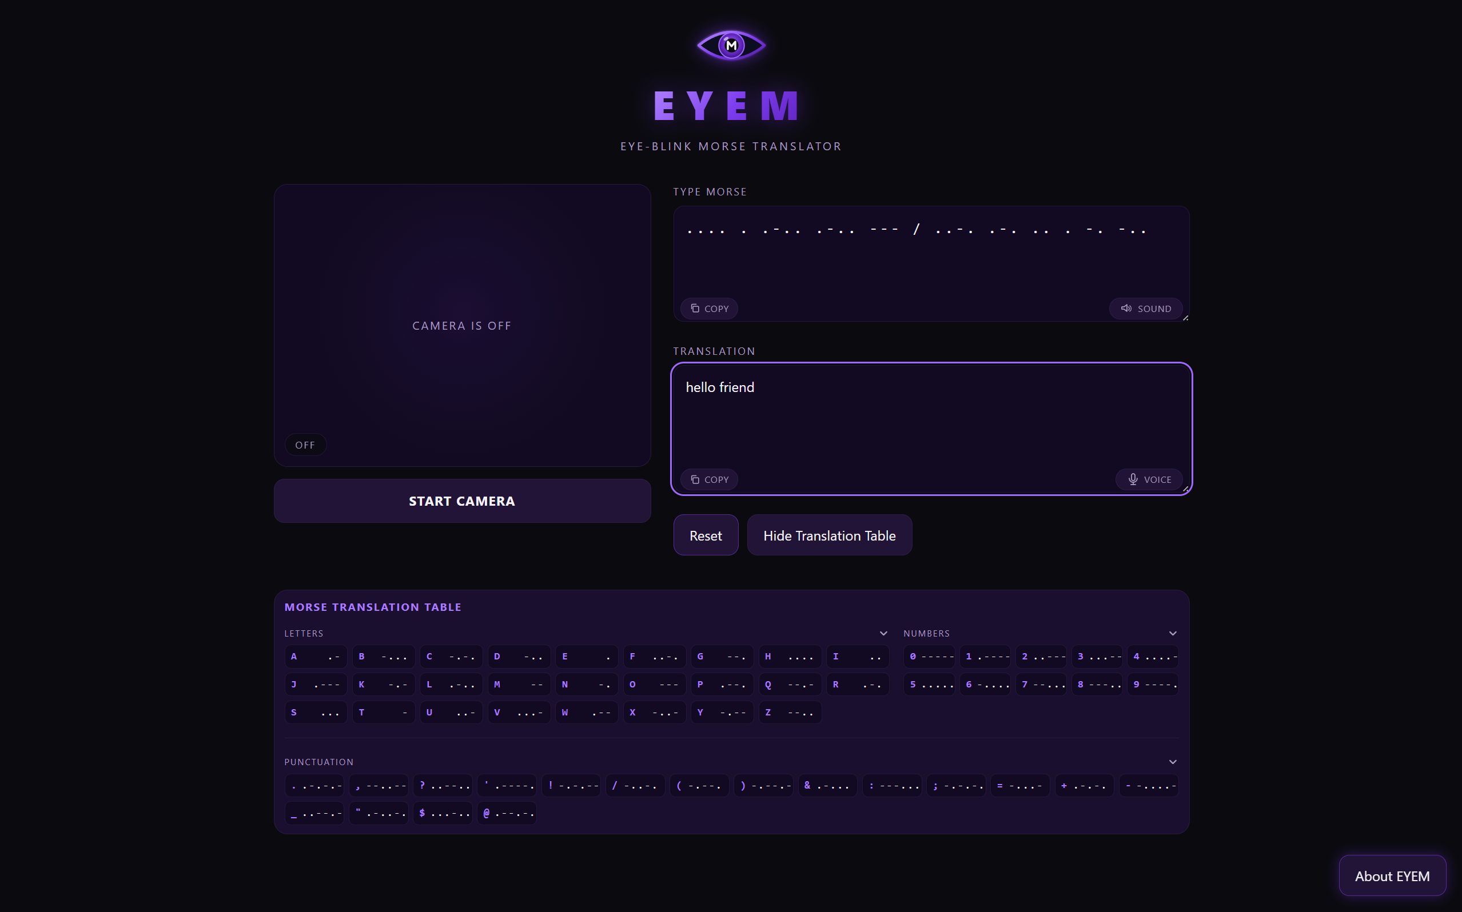The image size is (1462, 912).
Task: Select letter I tile
Action: [x=858, y=656]
